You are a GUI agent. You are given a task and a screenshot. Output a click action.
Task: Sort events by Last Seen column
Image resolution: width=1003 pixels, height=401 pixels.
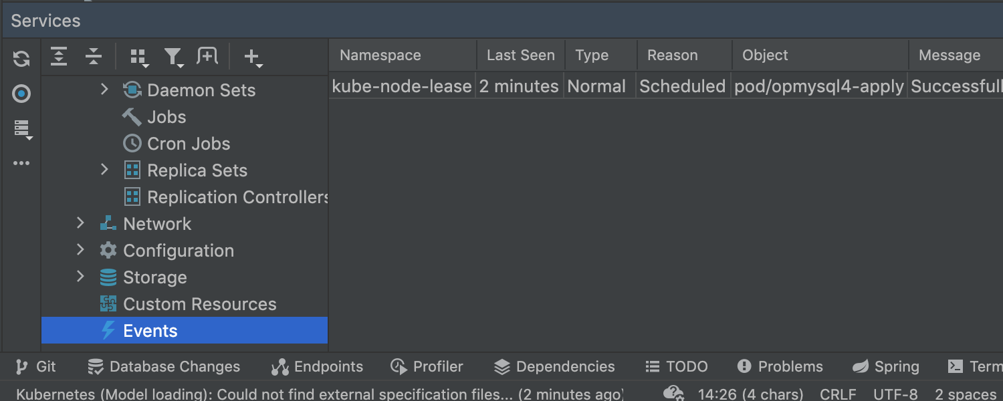[x=520, y=55]
